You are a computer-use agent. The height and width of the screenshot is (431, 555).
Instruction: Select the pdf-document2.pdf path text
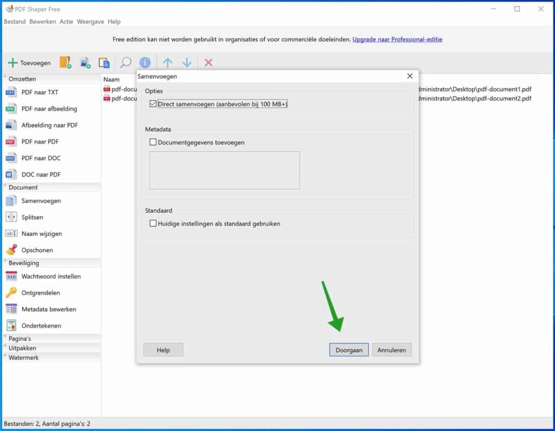(474, 98)
